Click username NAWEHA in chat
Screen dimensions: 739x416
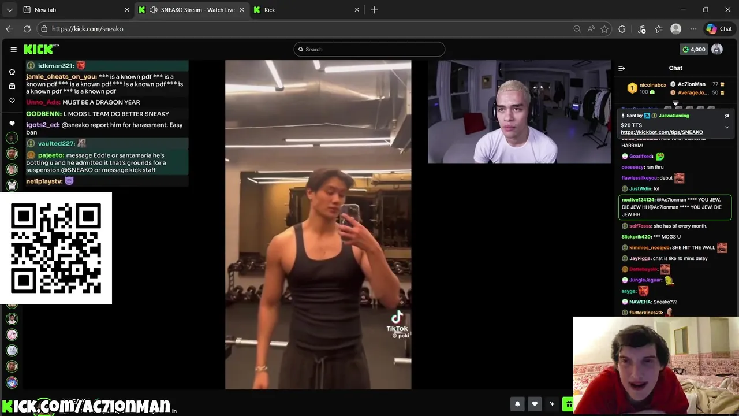pos(640,302)
